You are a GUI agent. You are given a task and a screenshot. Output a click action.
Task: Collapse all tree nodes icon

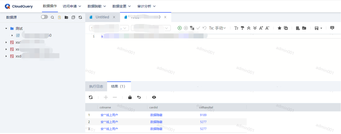click(73, 17)
